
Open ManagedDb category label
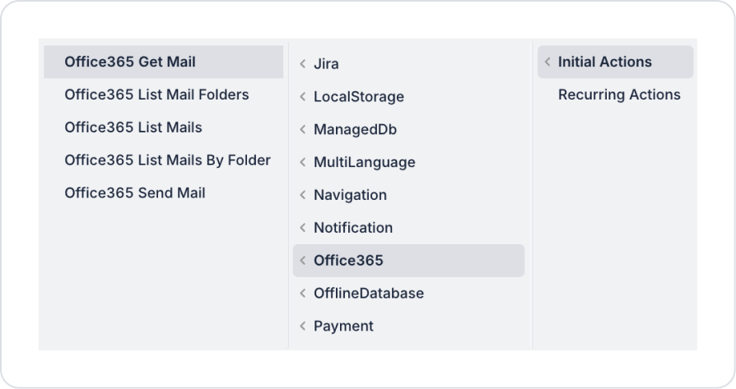355,129
